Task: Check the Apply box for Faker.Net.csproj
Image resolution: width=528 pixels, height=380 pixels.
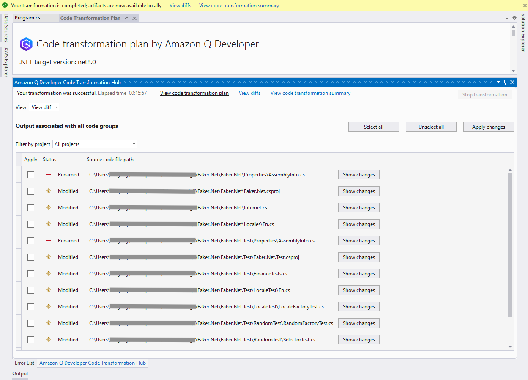Action: click(31, 191)
